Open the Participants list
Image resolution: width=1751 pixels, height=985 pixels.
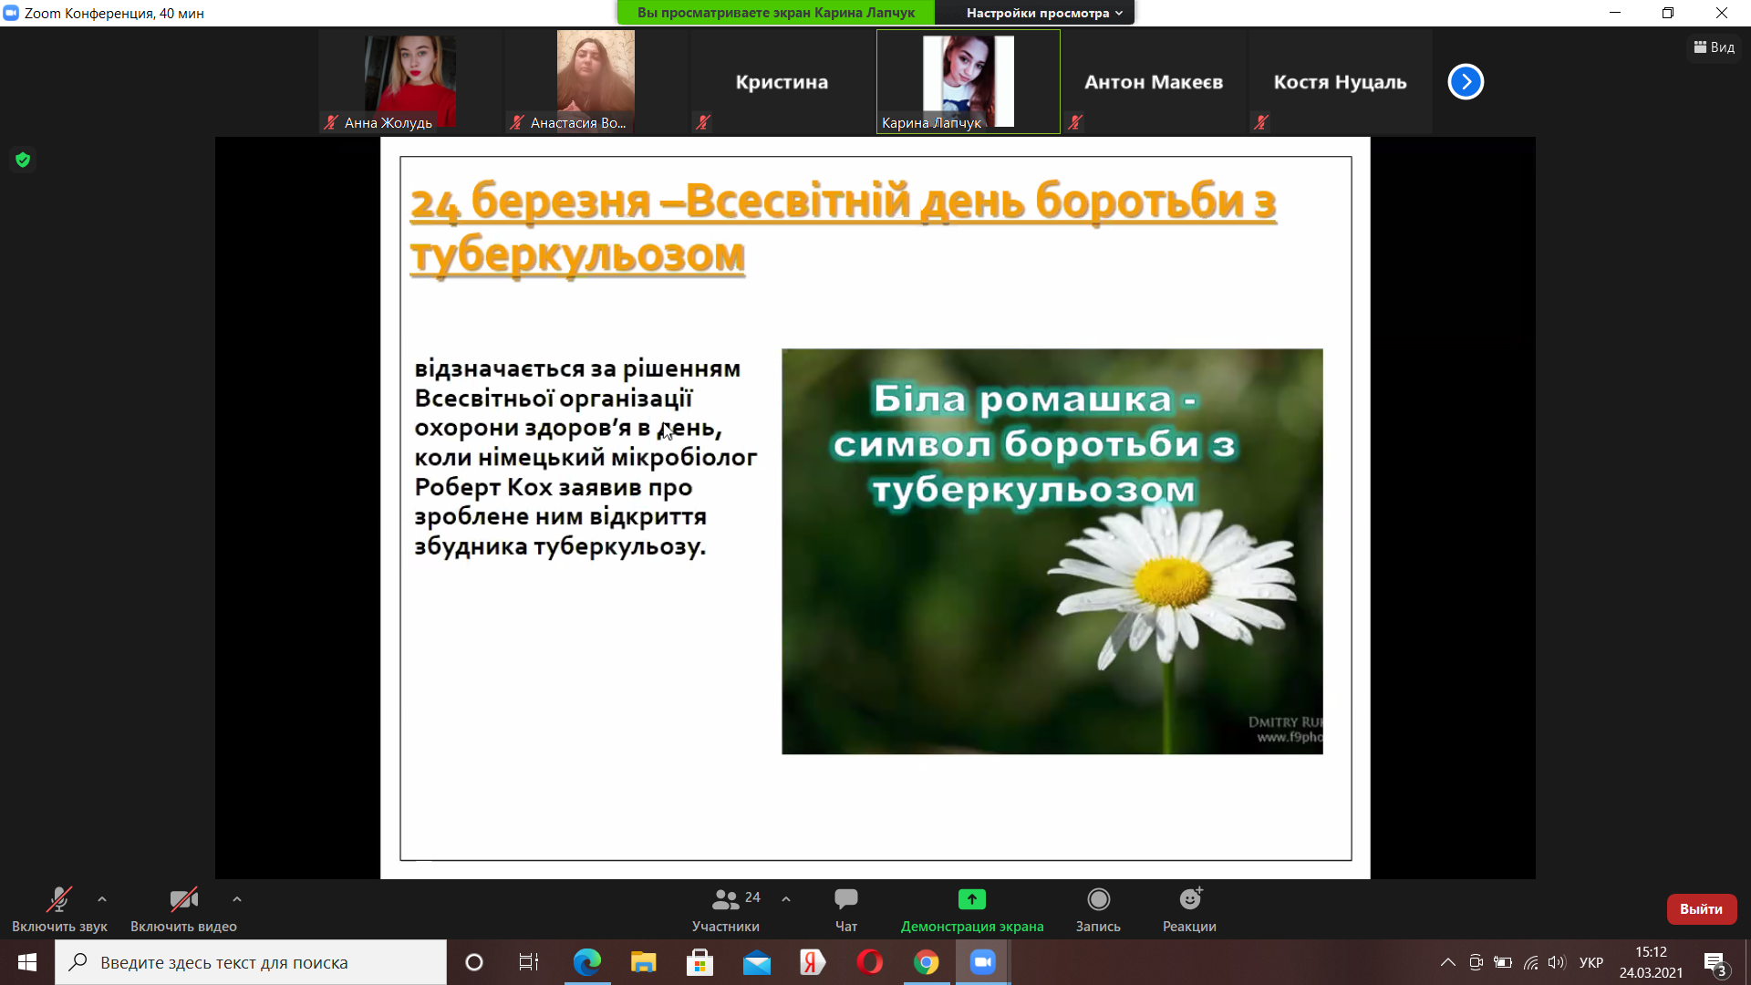[726, 909]
